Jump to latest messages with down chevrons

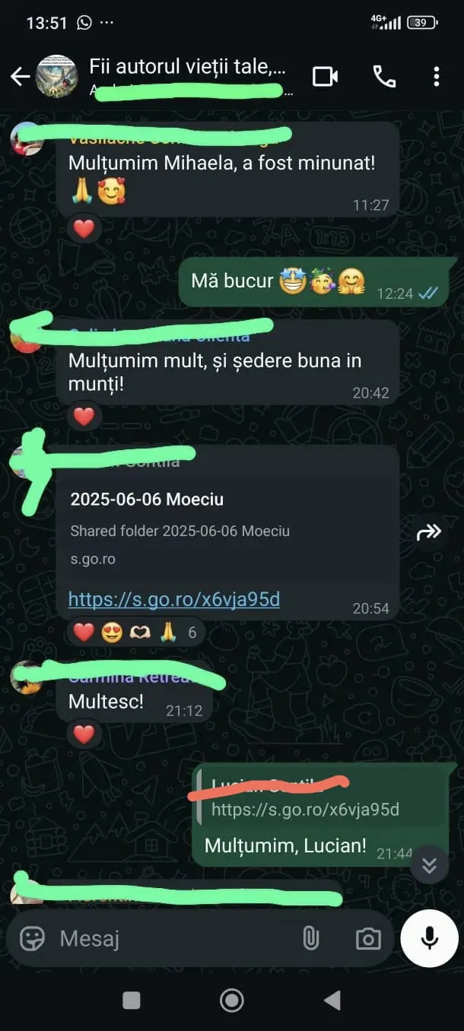pos(429,864)
